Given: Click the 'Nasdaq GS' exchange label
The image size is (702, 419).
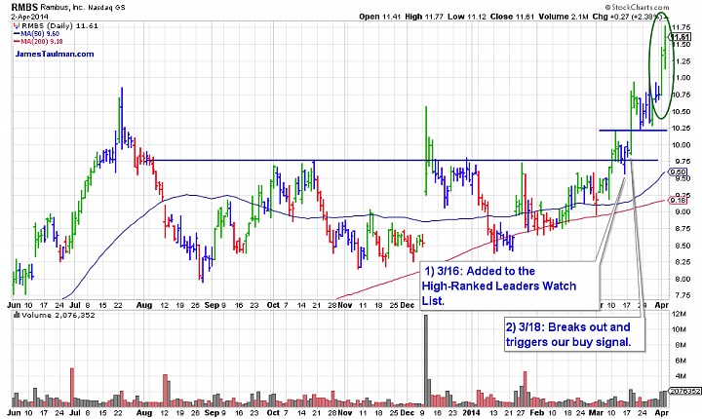Looking at the screenshot, I should click(106, 8).
